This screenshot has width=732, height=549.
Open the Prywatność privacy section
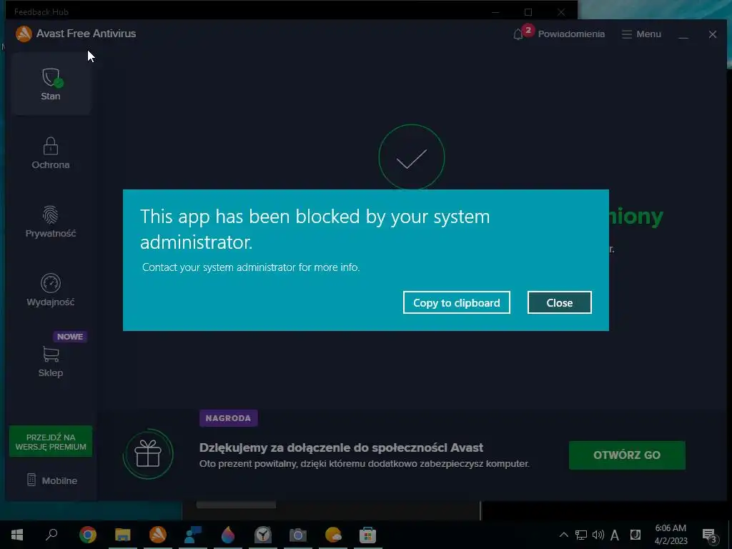51,222
